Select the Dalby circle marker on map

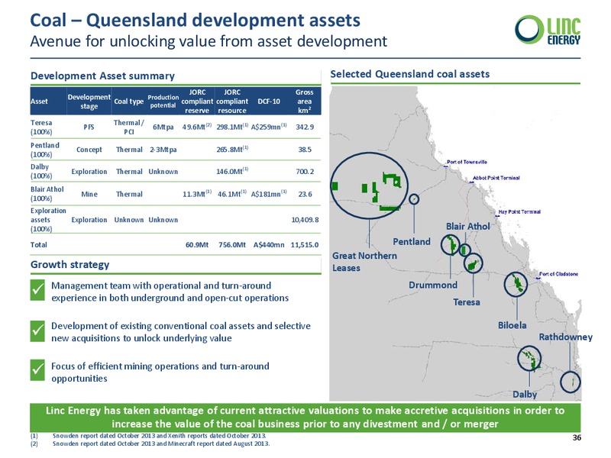(529, 358)
